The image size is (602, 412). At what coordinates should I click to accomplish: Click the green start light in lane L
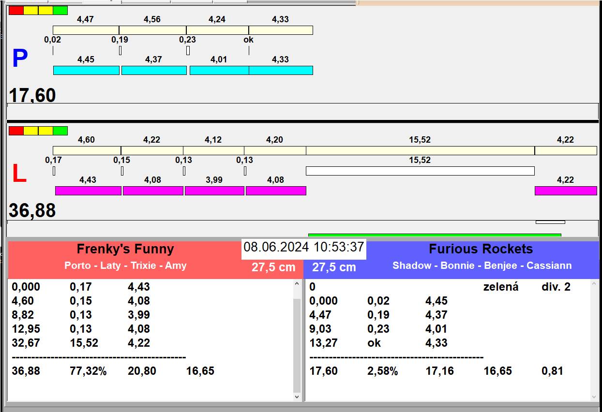click(60, 131)
